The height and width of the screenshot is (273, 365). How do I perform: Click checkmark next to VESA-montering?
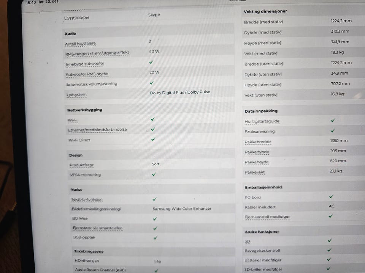(x=154, y=174)
